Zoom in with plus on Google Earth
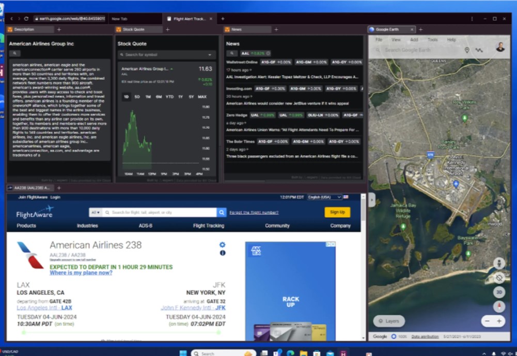The height and width of the screenshot is (356, 517). (499, 321)
